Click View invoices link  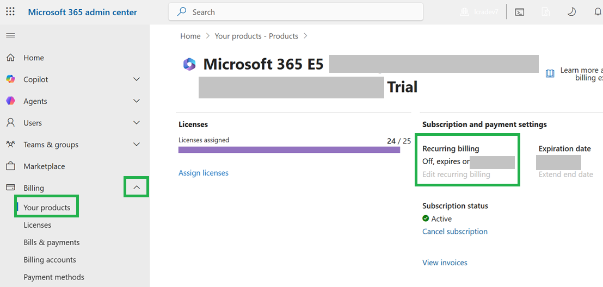tap(445, 263)
